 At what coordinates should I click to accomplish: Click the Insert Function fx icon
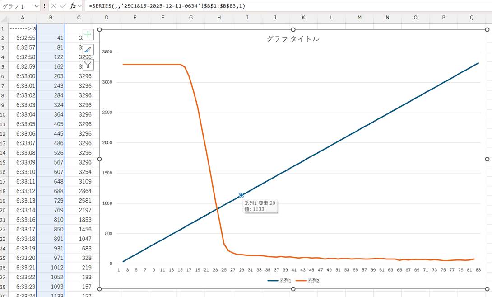72,6
